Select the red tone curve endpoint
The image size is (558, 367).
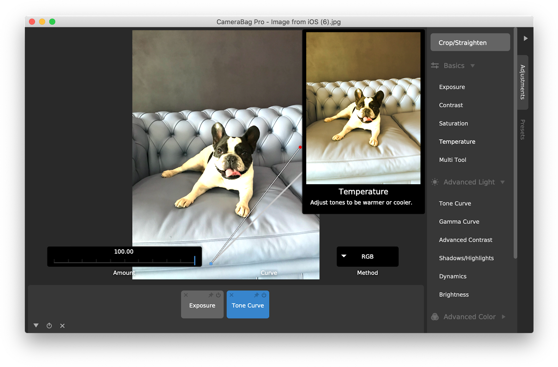click(x=300, y=147)
